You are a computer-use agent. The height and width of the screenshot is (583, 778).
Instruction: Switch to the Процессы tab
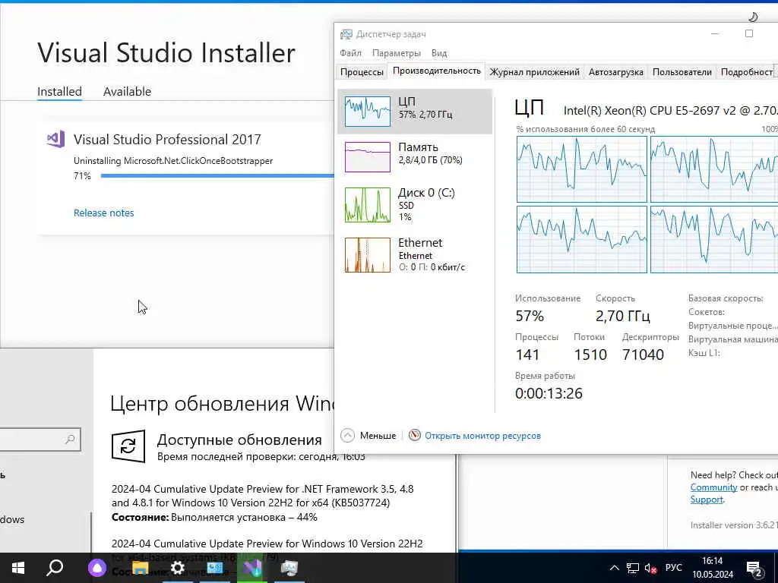tap(362, 72)
